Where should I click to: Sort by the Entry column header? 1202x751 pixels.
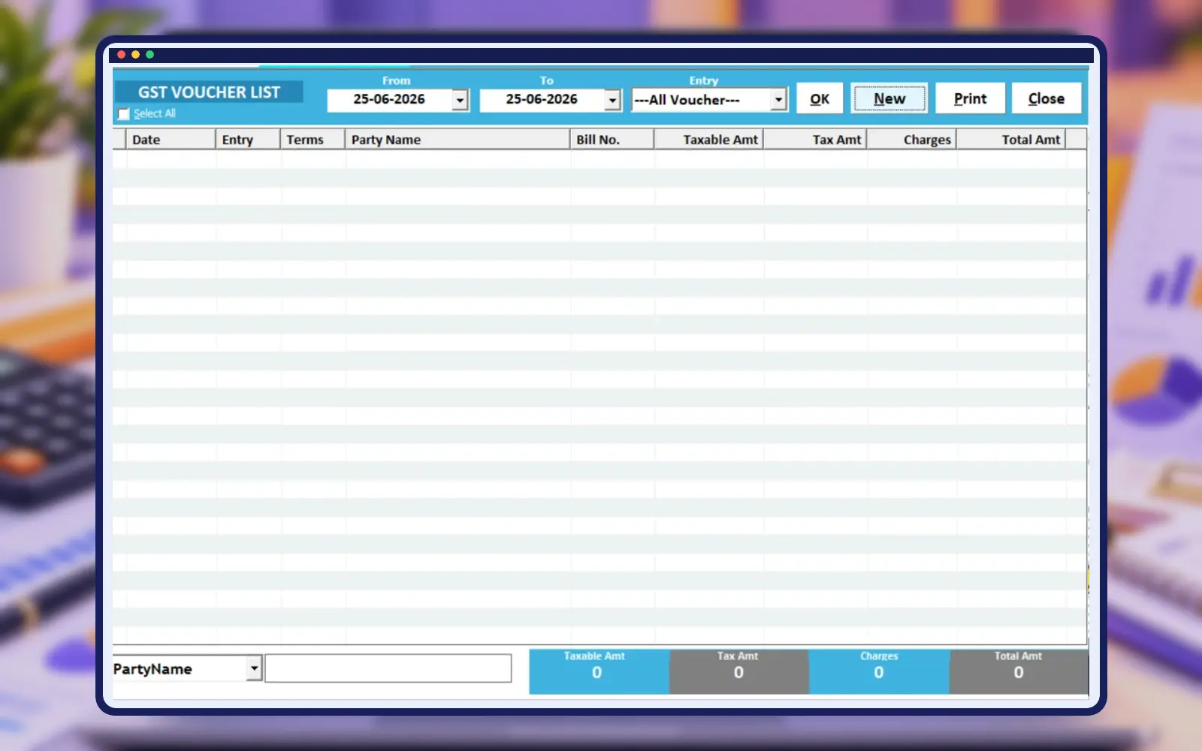(248, 140)
